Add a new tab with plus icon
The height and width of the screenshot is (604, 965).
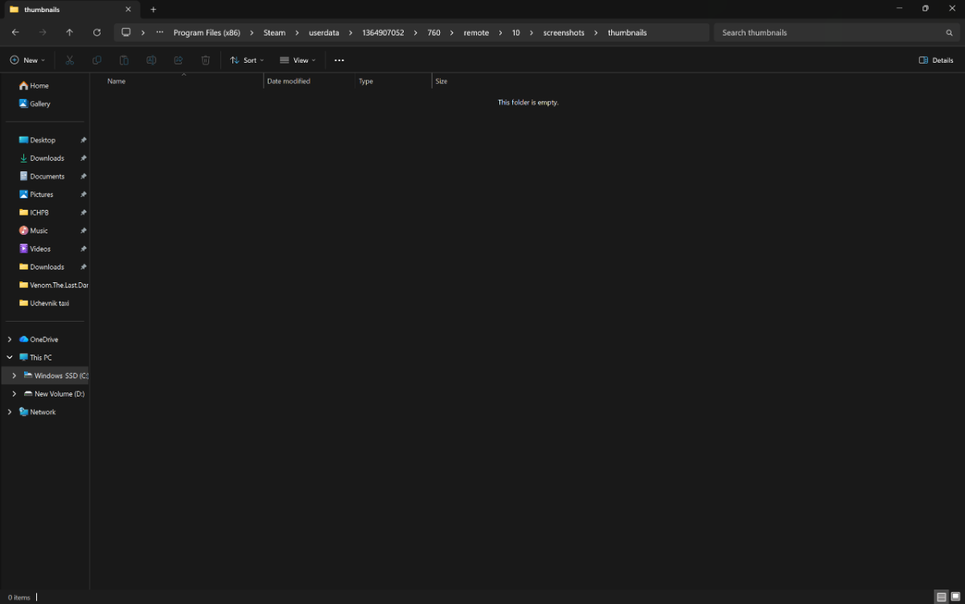(153, 10)
